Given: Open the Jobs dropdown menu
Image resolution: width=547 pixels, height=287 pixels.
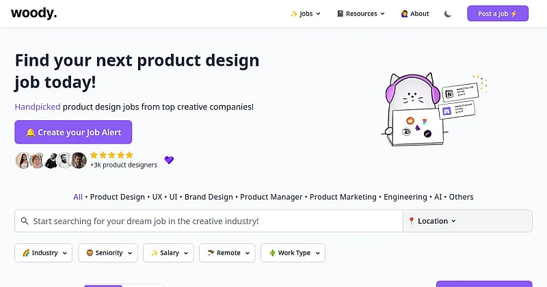Looking at the screenshot, I should tap(306, 14).
